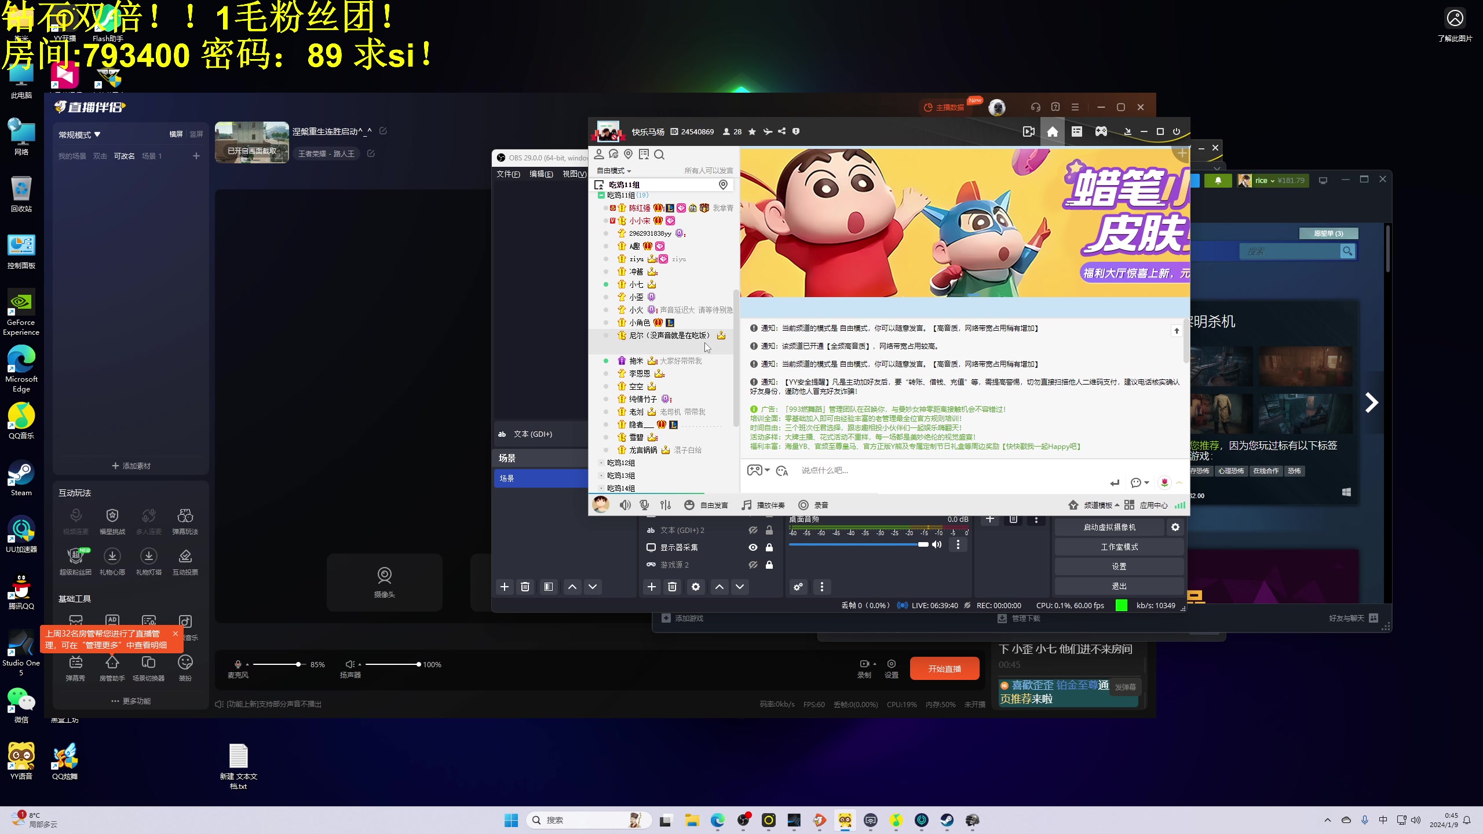The width and height of the screenshot is (1483, 834).
Task: Click OBS 工作室模式 button
Action: click(x=1119, y=547)
